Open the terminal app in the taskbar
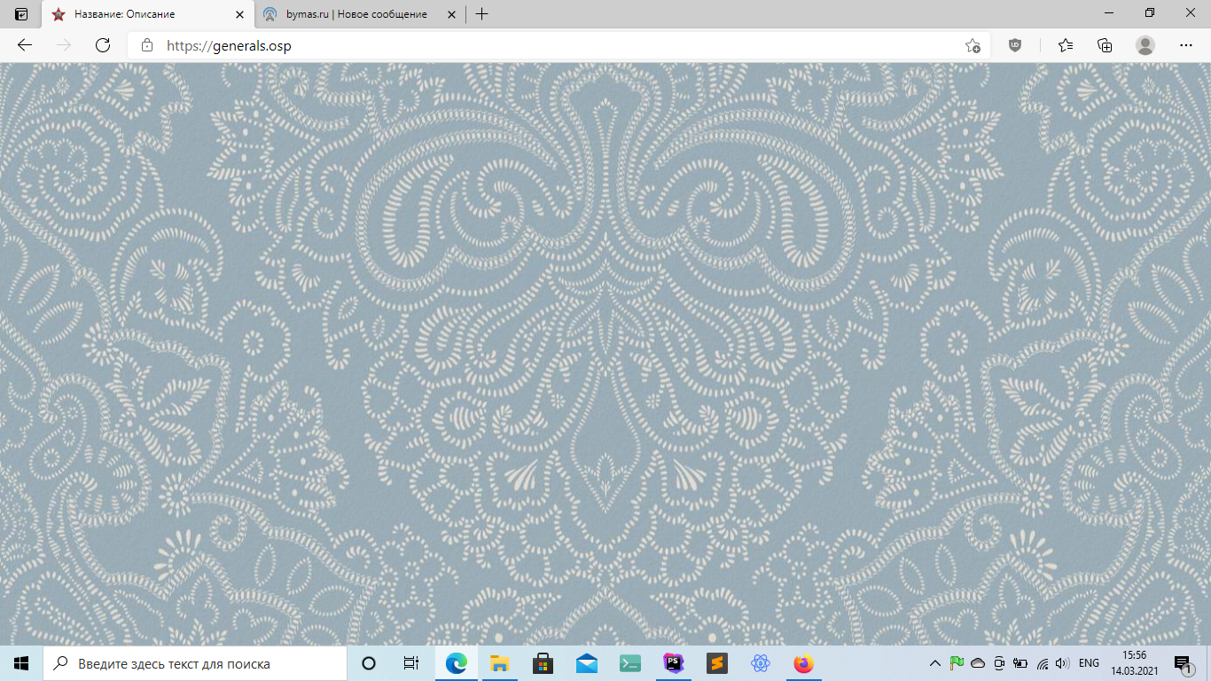This screenshot has height=681, width=1211. pyautogui.click(x=630, y=663)
